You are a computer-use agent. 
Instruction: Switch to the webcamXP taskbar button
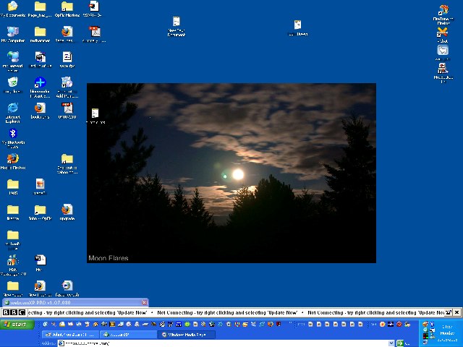[129, 335]
